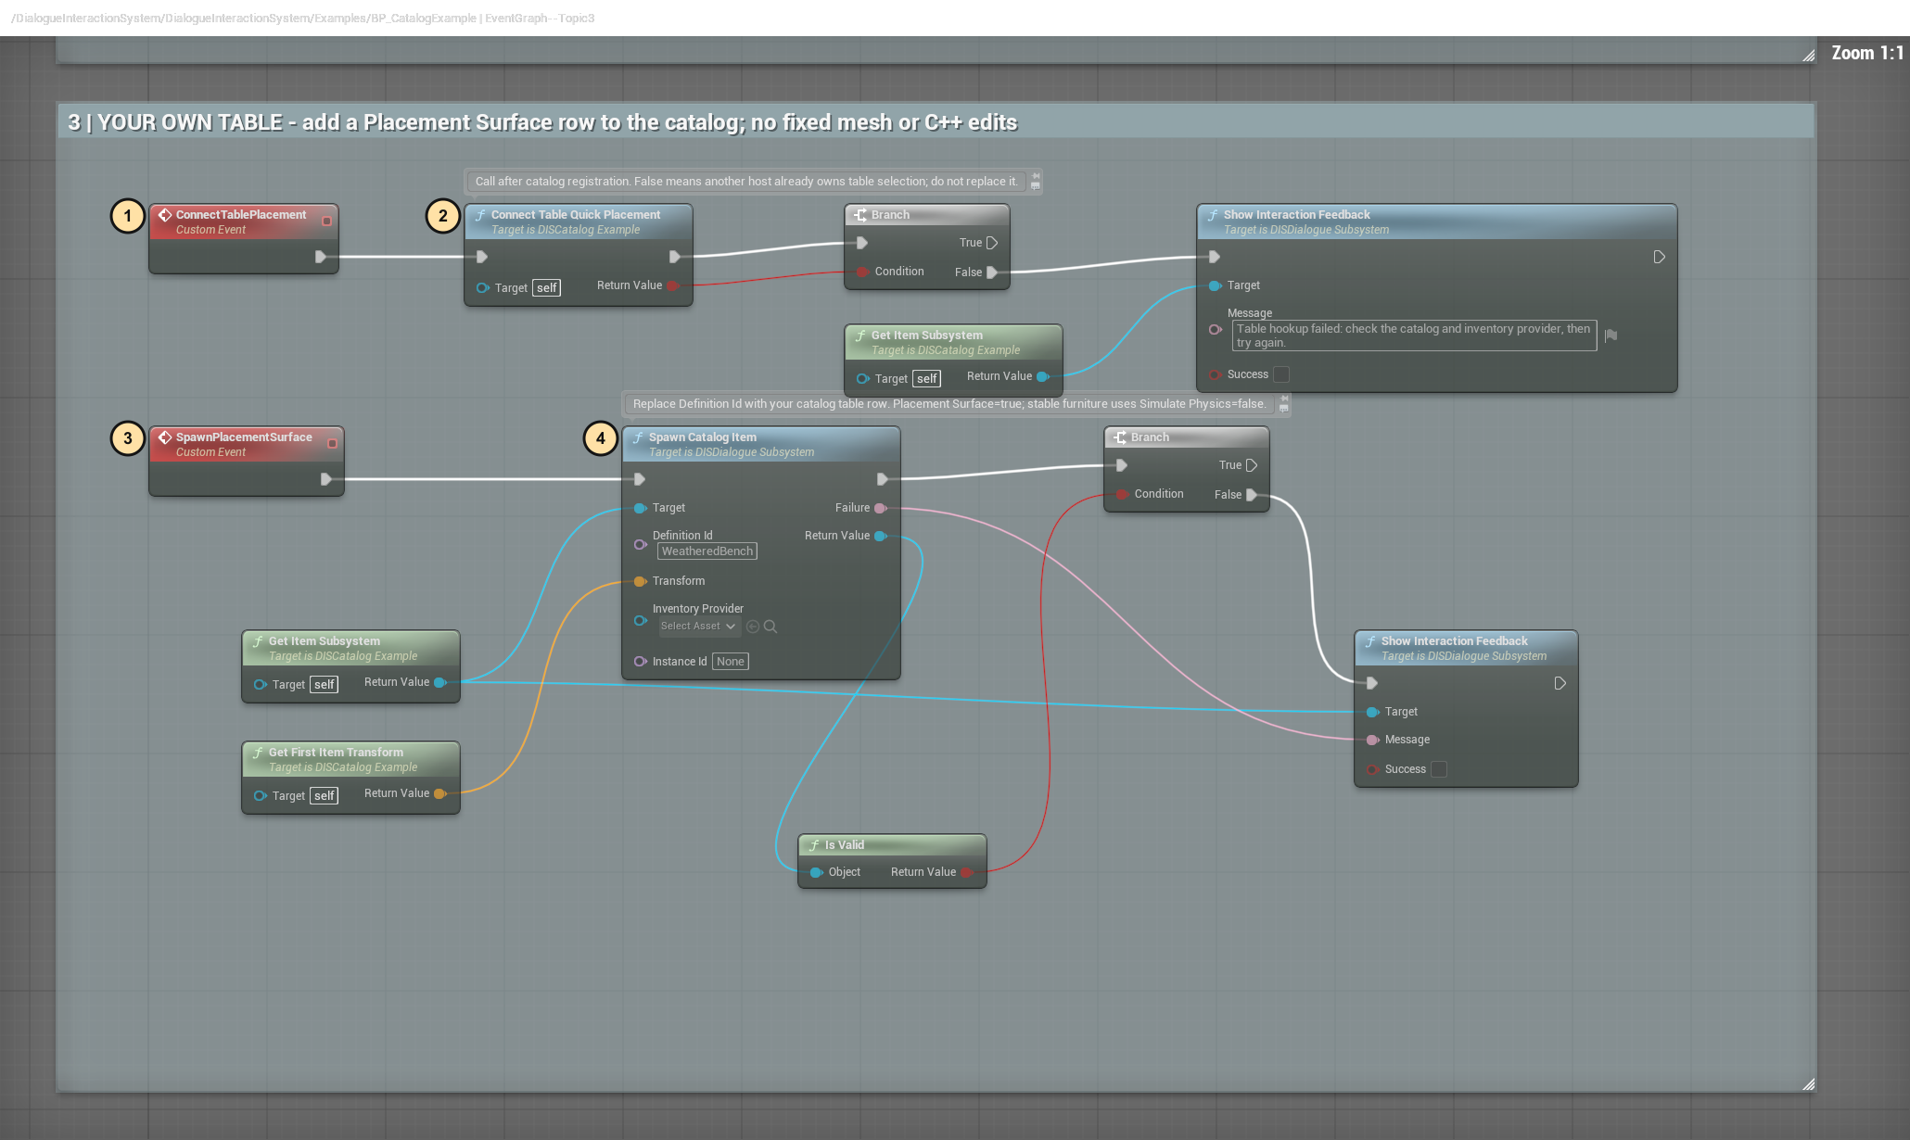Tick Success under the Table hookup failed message
The height and width of the screenshot is (1140, 1910).
pyautogui.click(x=1281, y=374)
